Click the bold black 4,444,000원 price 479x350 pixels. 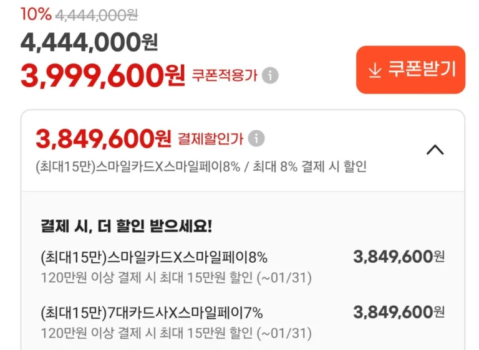click(89, 42)
